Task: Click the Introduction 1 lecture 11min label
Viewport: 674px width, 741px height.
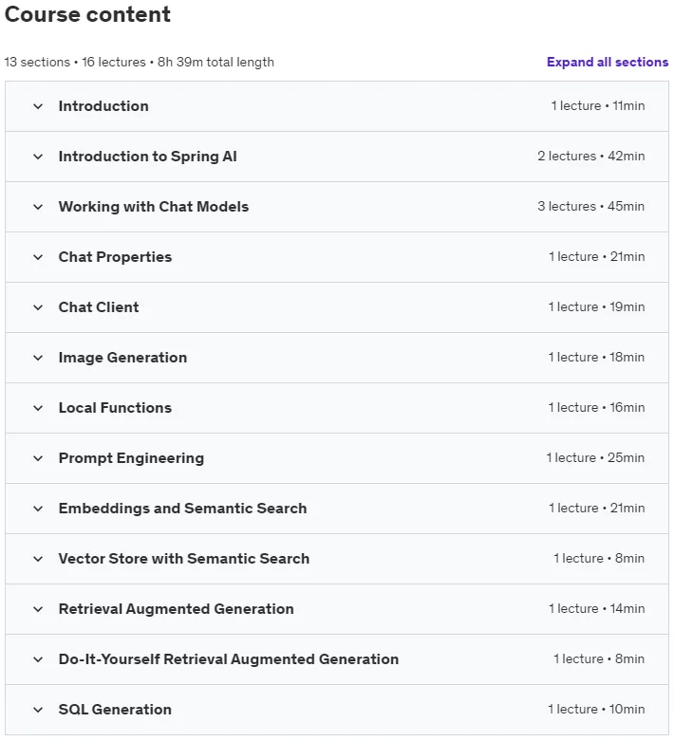Action: (x=598, y=106)
